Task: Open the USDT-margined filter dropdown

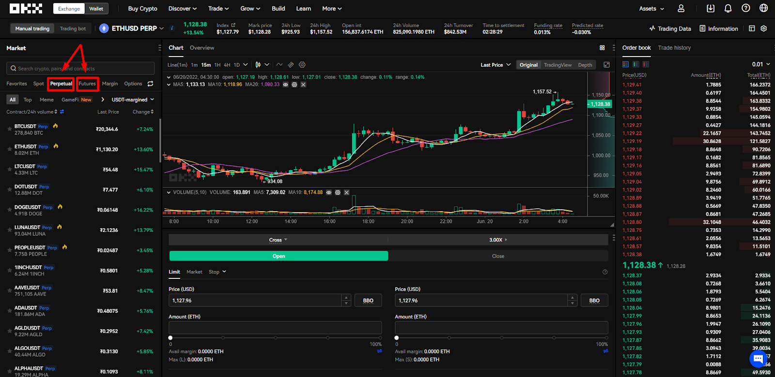Action: click(133, 100)
